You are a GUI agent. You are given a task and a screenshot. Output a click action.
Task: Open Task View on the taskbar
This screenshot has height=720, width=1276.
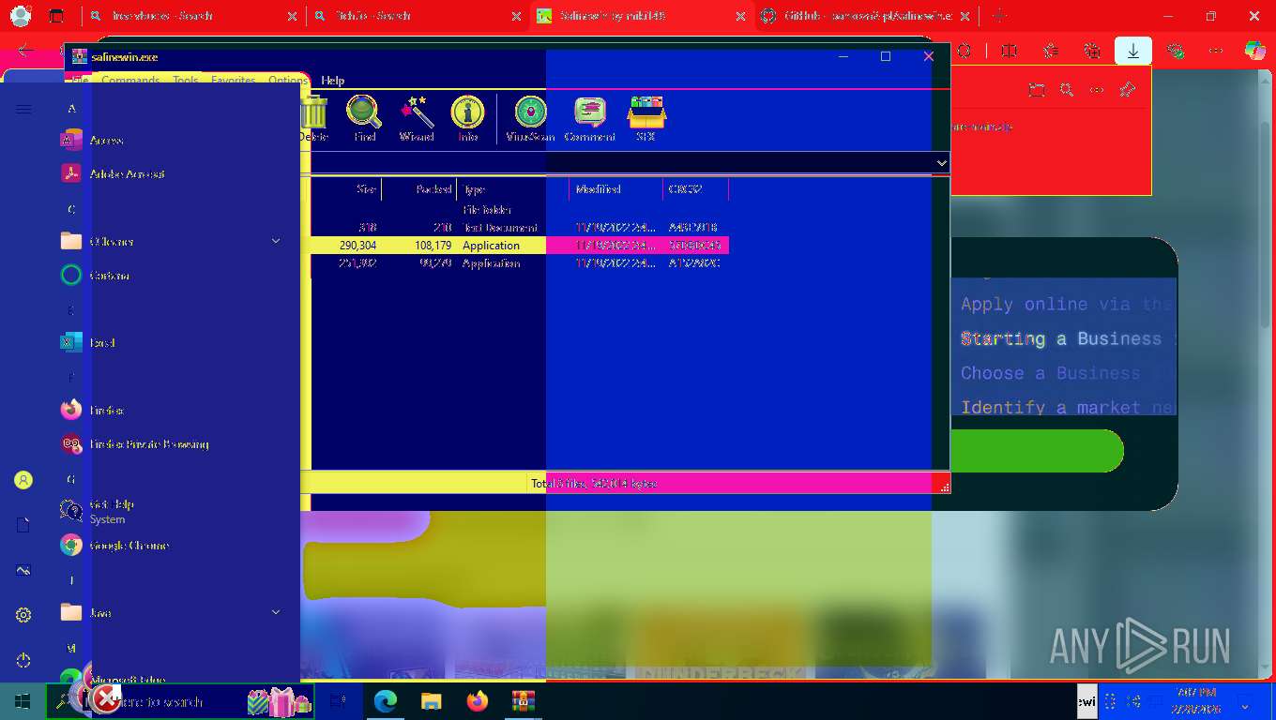339,701
